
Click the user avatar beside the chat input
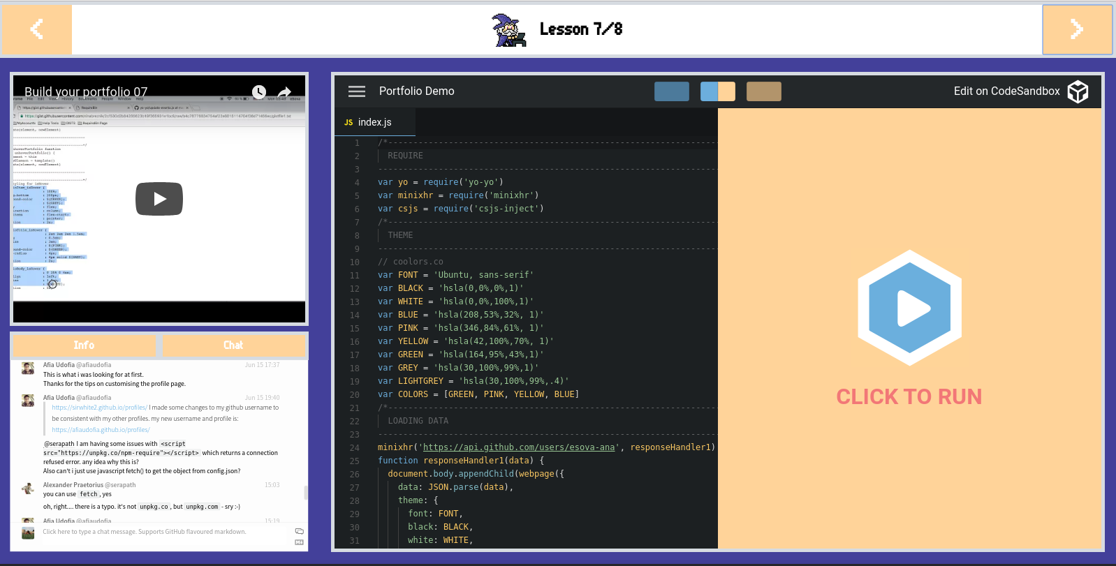tap(28, 533)
